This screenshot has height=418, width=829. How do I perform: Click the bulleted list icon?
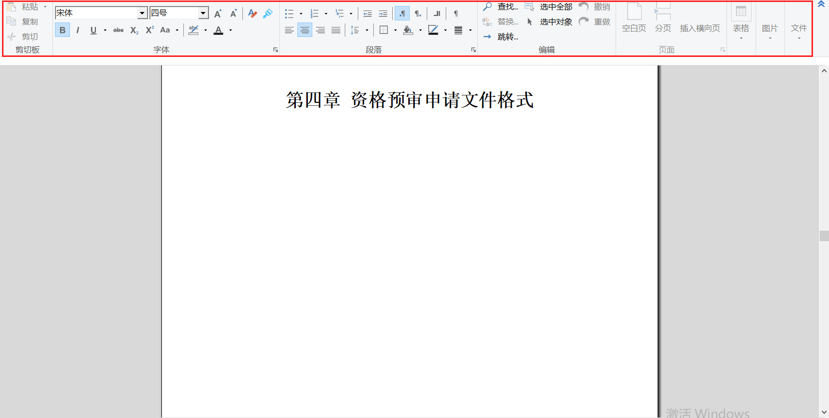coord(289,13)
